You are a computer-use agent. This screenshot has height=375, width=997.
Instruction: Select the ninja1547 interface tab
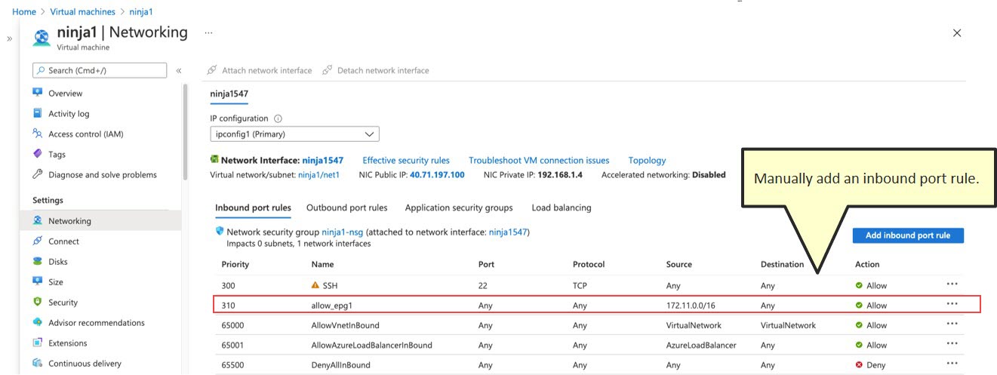click(229, 94)
